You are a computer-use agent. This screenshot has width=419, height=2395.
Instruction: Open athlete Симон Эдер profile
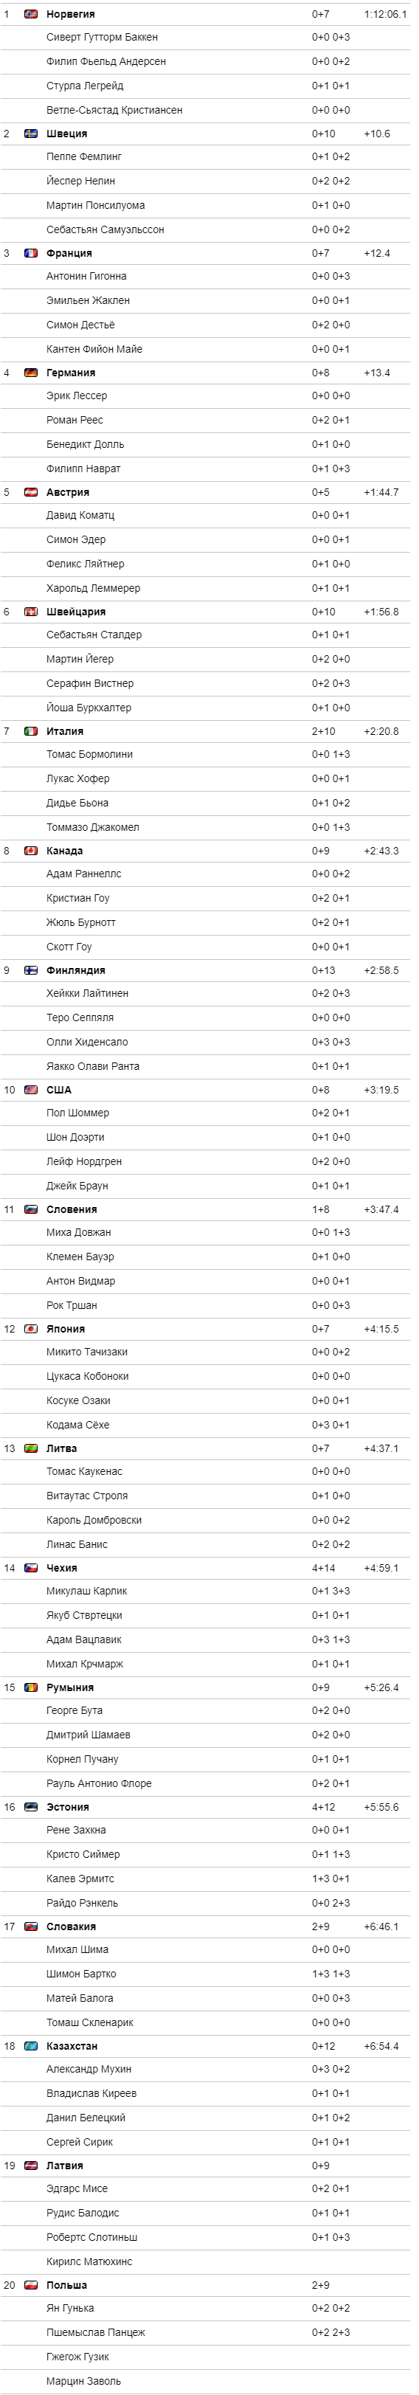tap(76, 539)
